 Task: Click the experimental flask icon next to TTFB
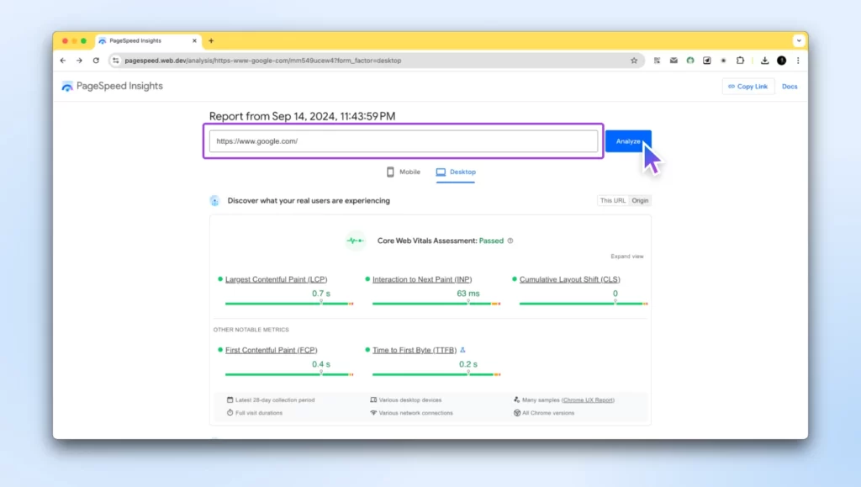point(463,350)
